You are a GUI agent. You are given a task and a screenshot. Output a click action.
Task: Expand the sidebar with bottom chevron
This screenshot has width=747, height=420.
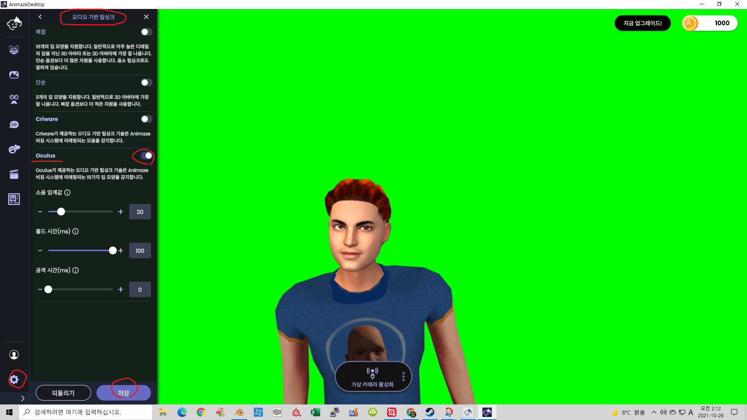pyautogui.click(x=23, y=398)
